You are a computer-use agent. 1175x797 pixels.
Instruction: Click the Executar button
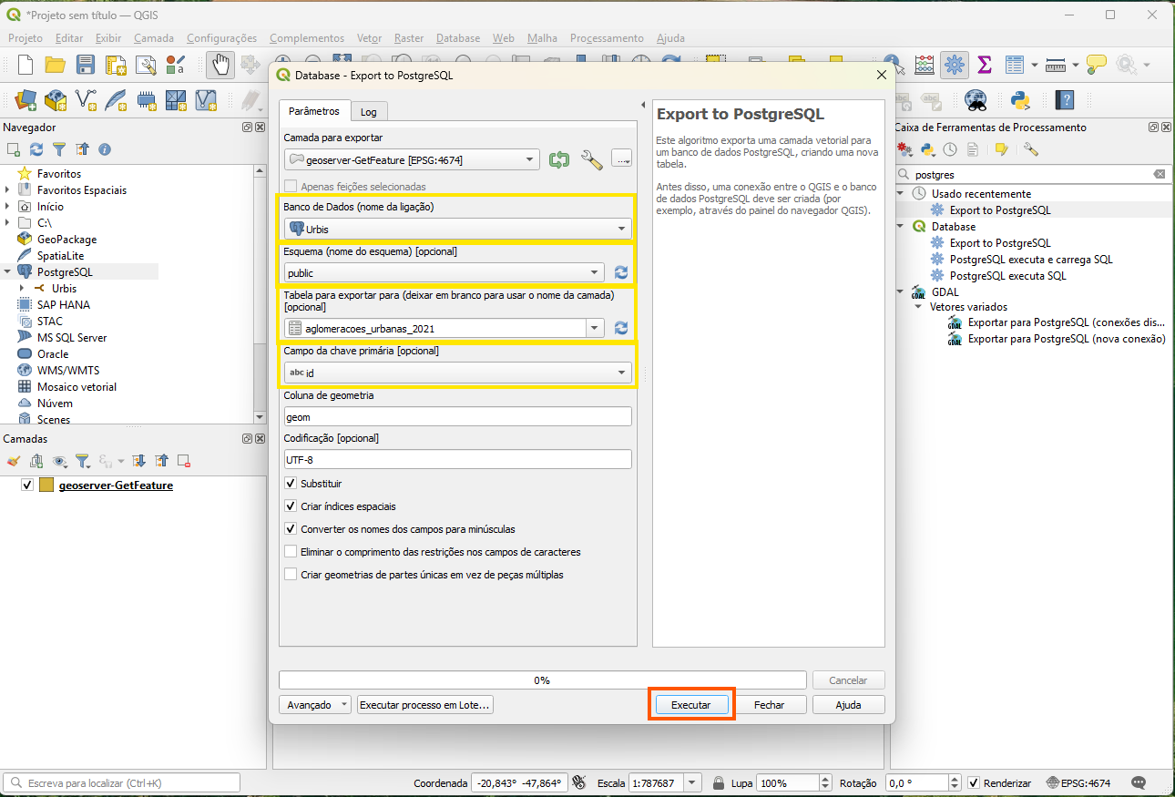click(691, 705)
